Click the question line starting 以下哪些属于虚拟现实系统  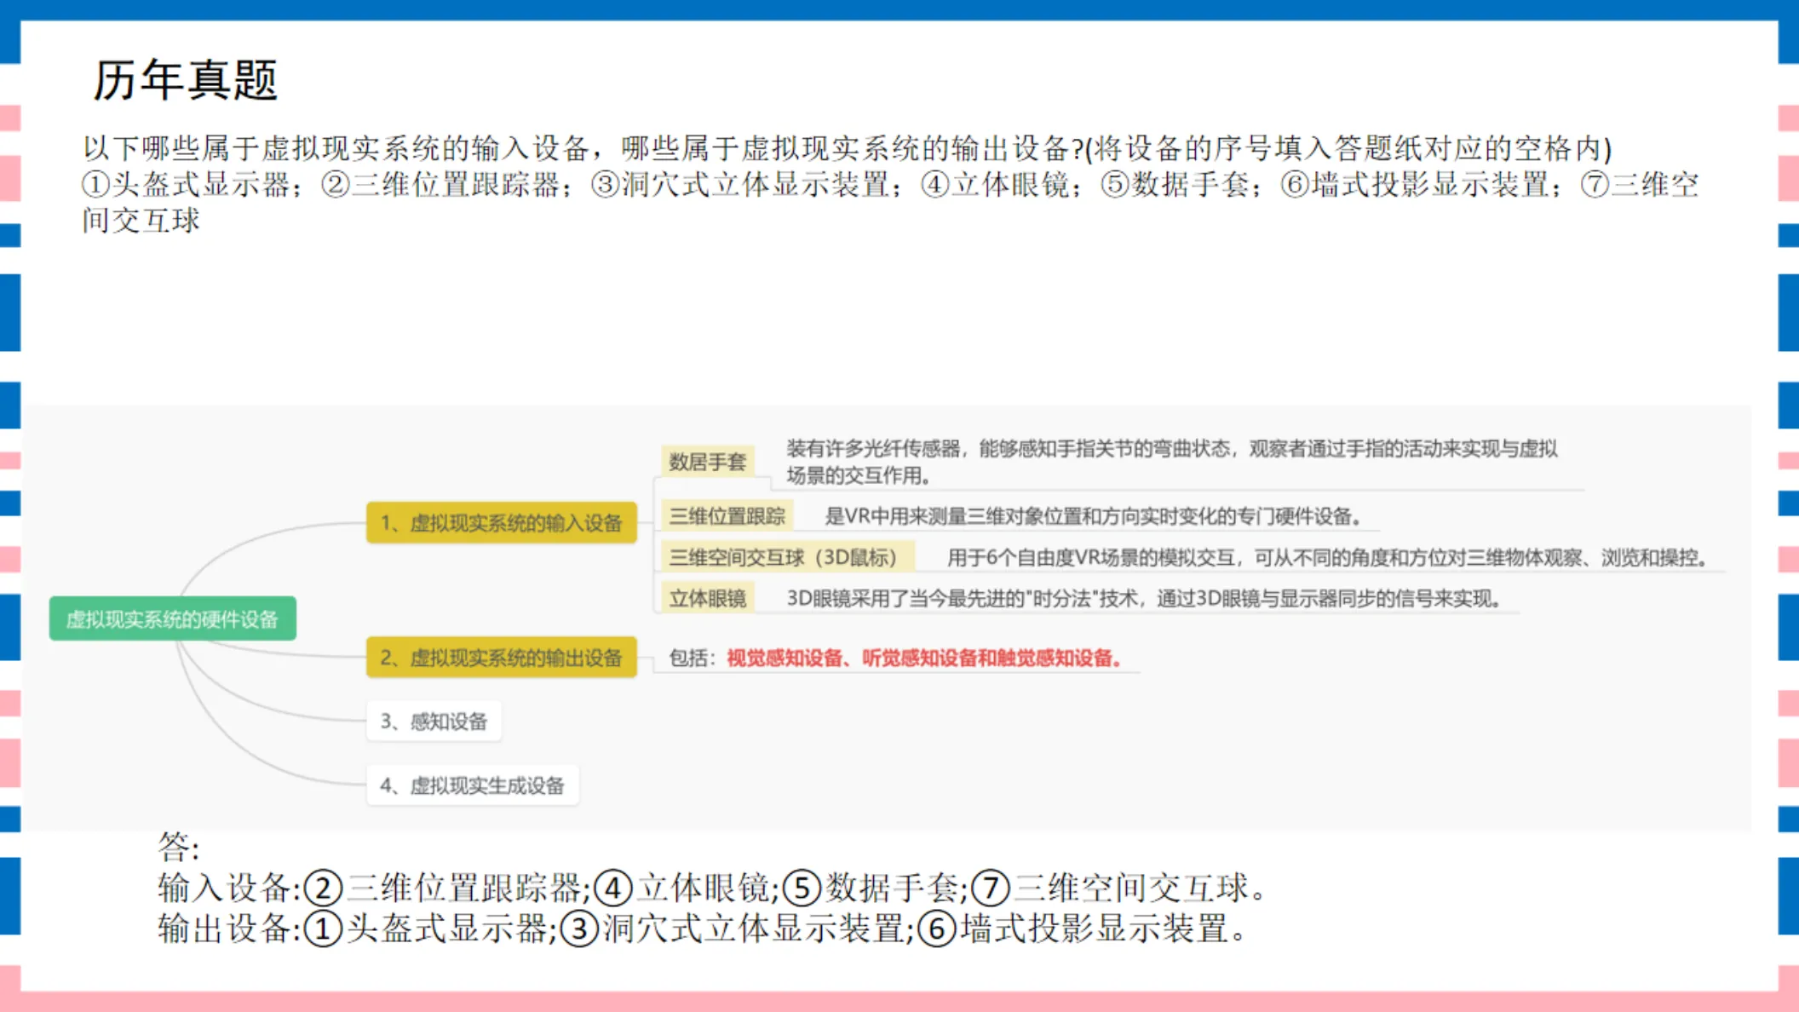tap(847, 148)
